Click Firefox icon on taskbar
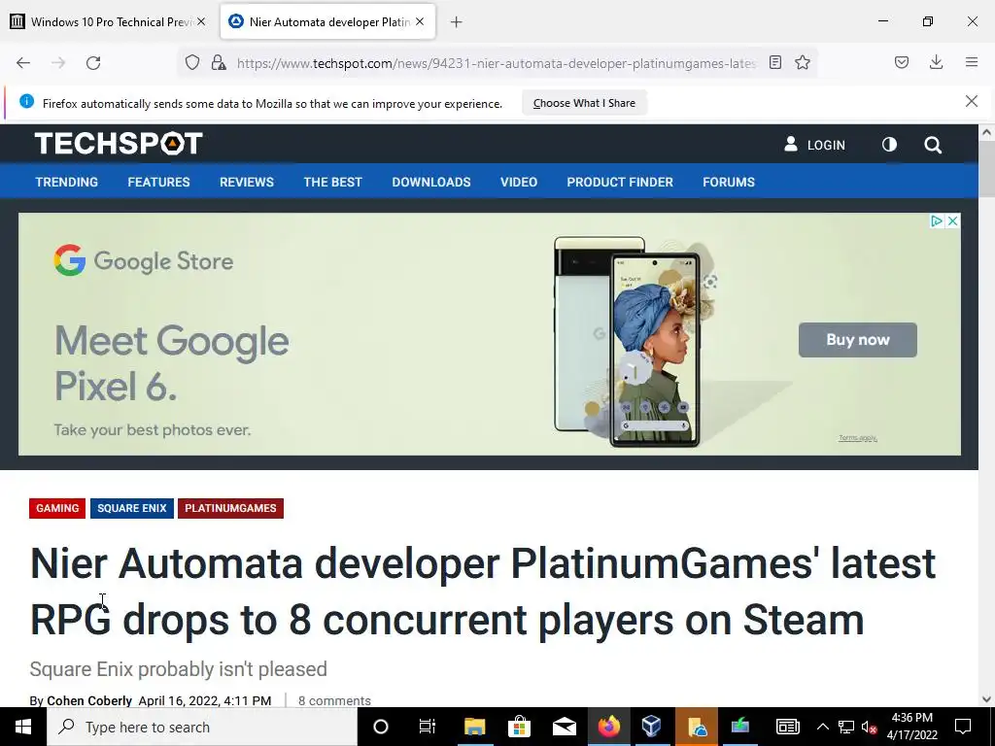 pyautogui.click(x=608, y=727)
